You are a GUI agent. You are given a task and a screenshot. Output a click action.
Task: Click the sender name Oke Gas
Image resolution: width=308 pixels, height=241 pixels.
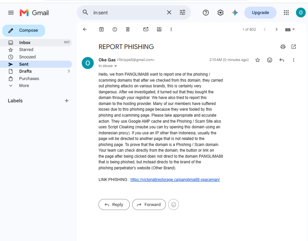pos(107,60)
